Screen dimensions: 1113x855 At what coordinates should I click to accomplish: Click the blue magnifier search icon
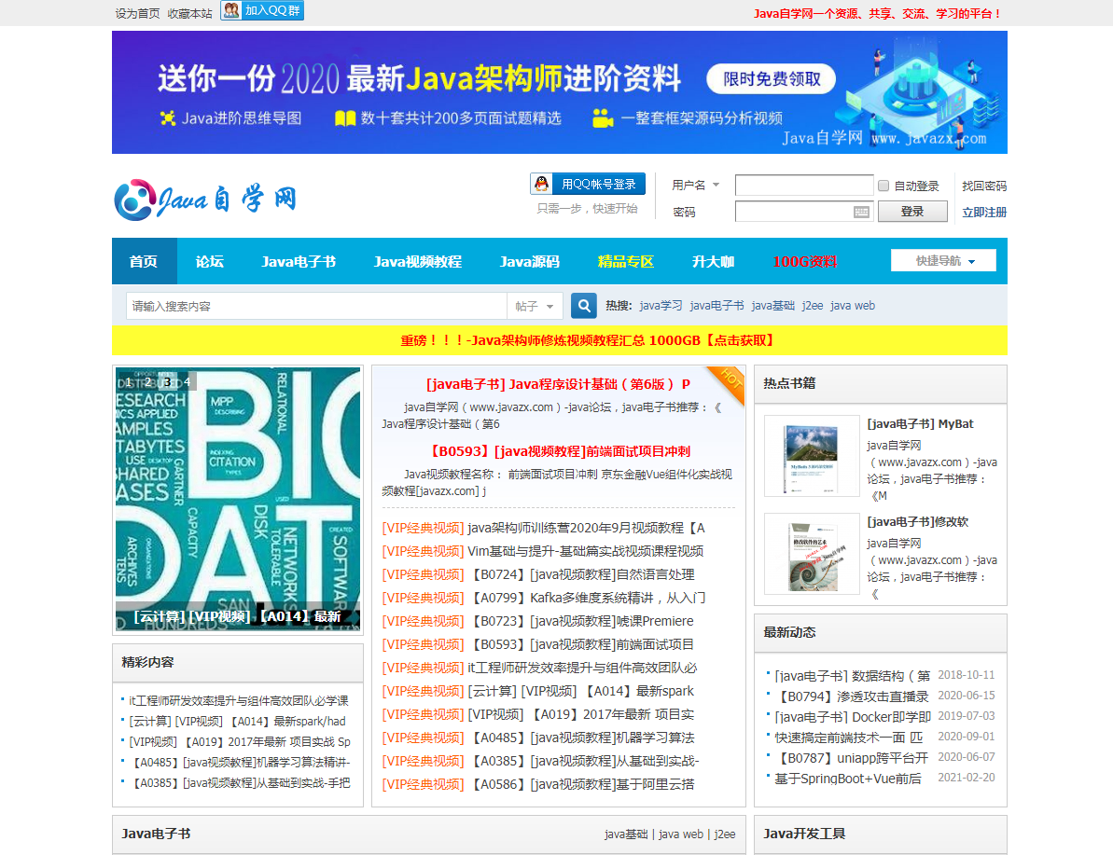coord(584,306)
